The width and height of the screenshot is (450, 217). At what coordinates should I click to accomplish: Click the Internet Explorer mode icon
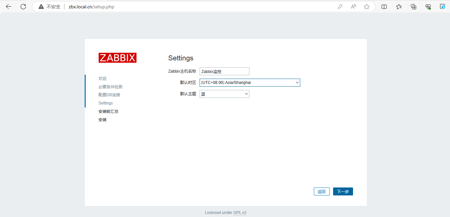tap(442, 7)
